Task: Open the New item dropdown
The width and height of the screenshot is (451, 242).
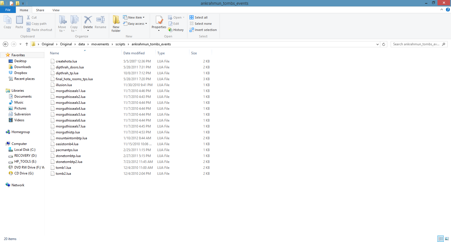Action: [x=134, y=17]
